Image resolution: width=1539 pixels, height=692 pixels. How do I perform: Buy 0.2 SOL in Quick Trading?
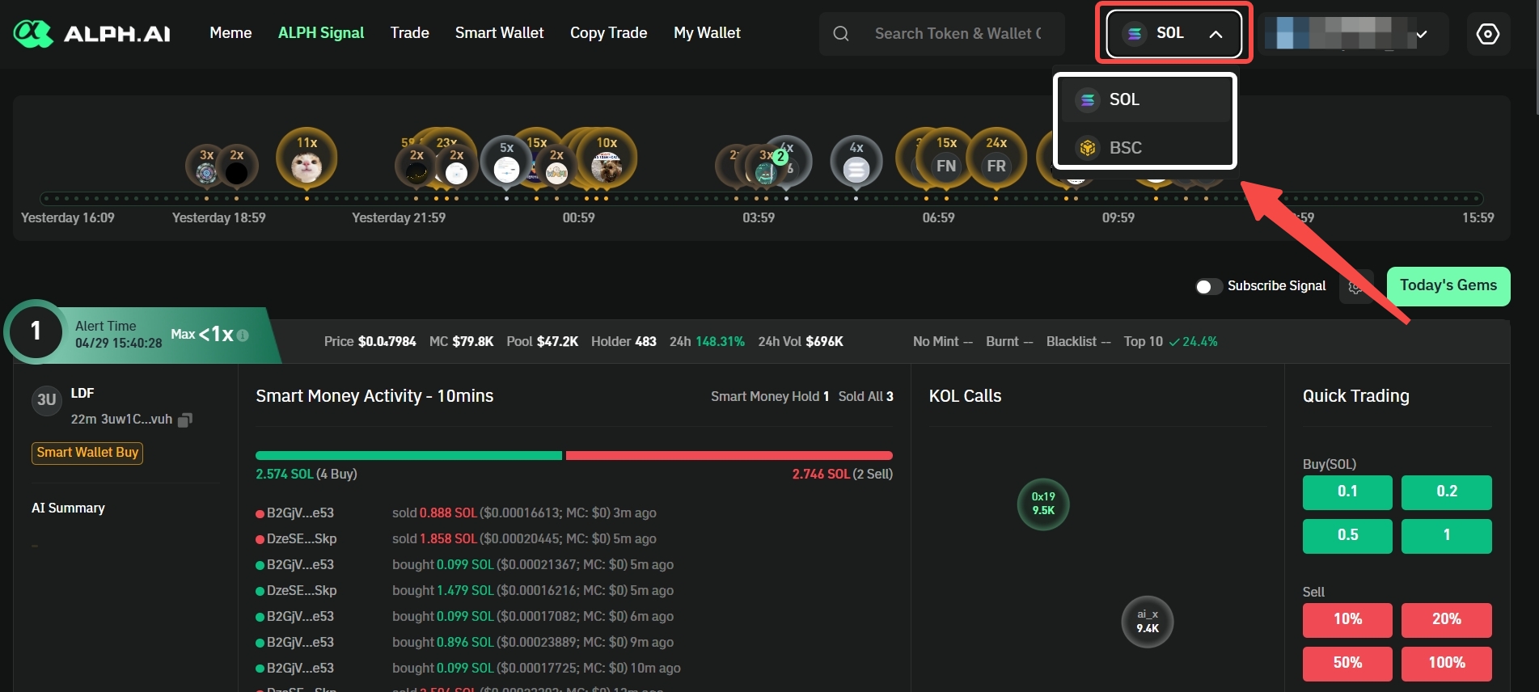tap(1447, 492)
